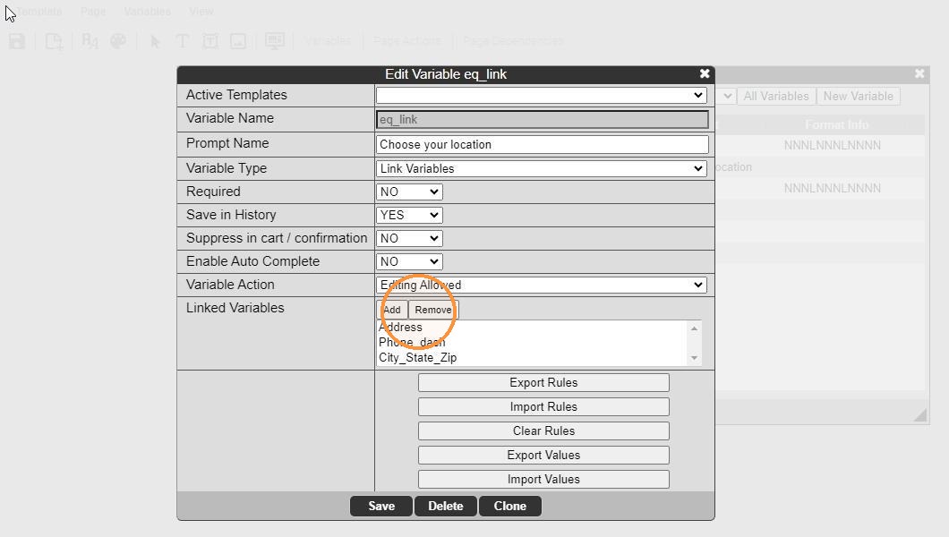The image size is (949, 537).
Task: Click the Prompt Name input field
Action: coord(543,144)
